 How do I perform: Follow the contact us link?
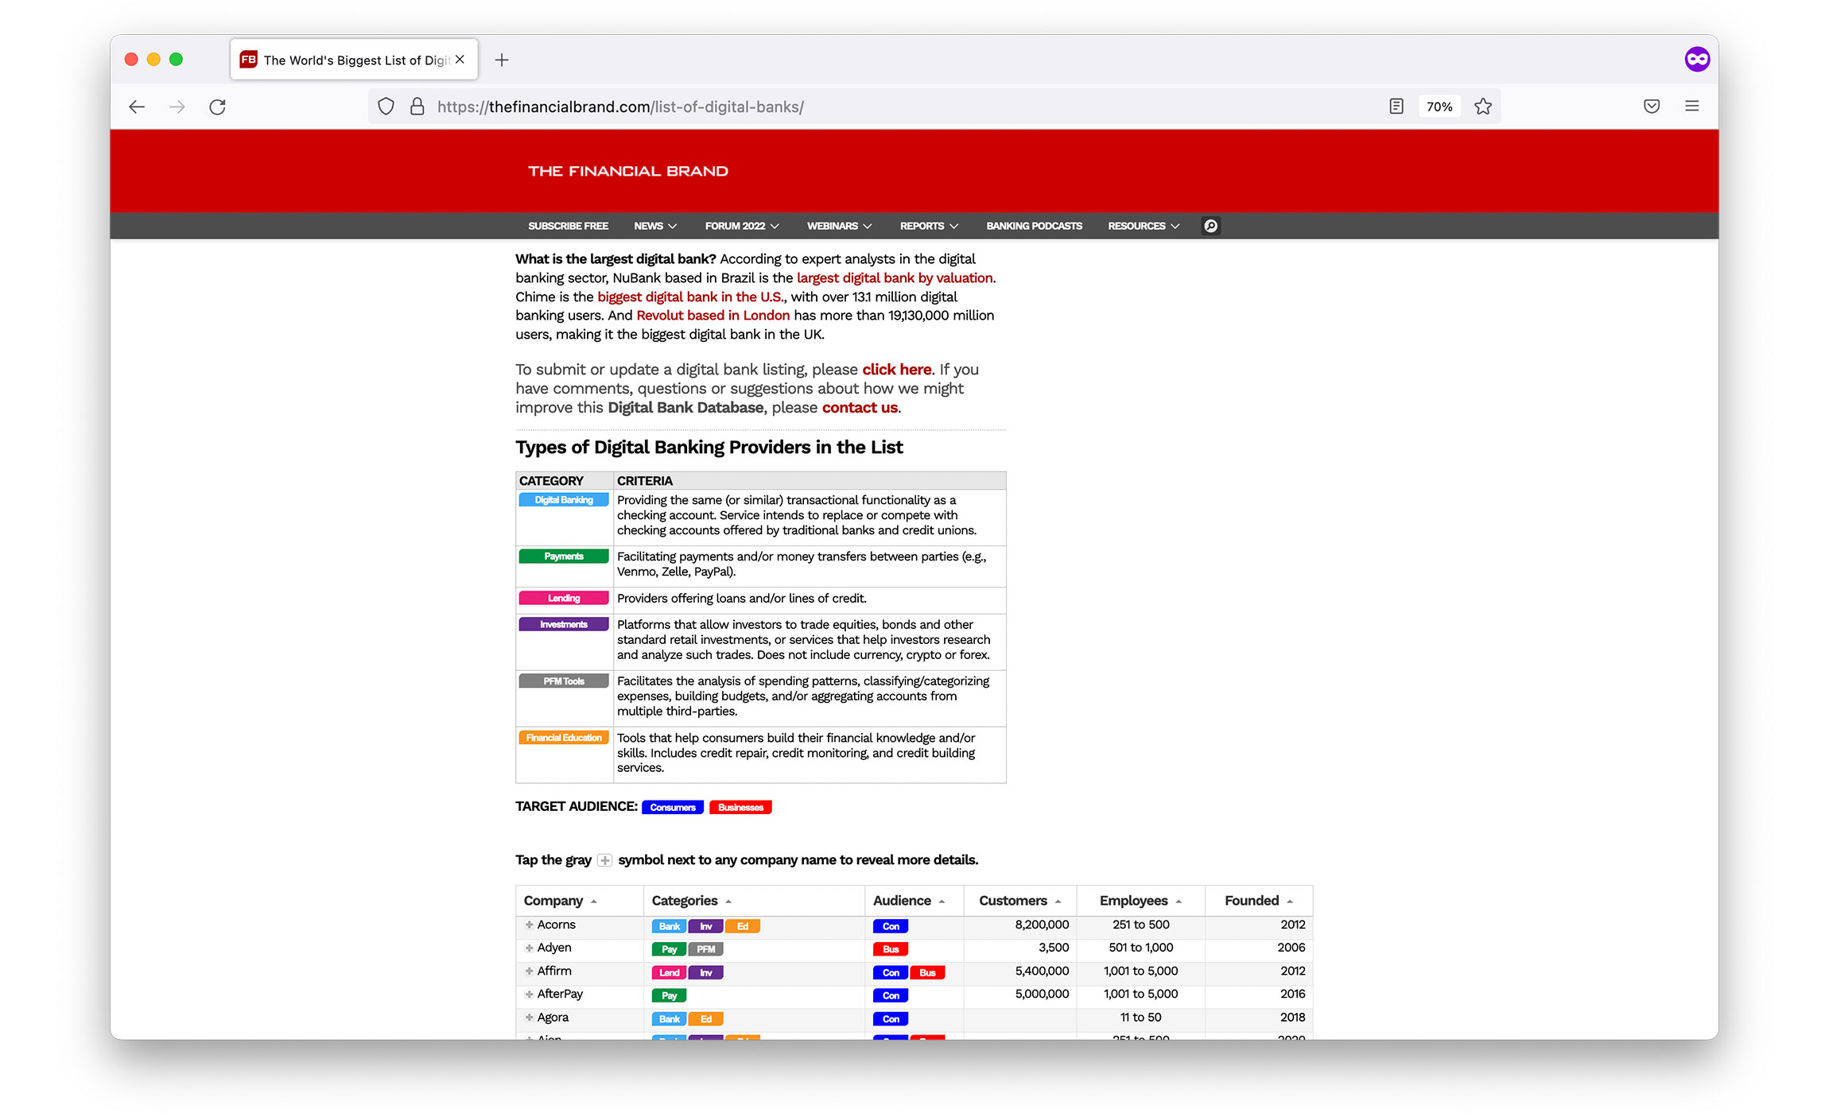[860, 407]
